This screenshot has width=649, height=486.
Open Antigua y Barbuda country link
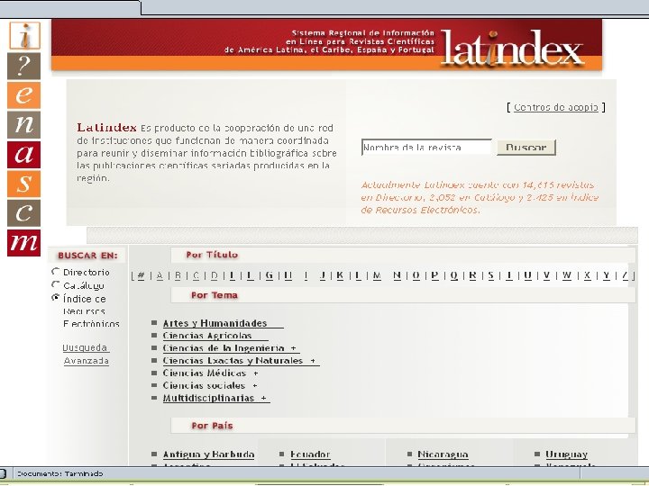click(x=208, y=454)
